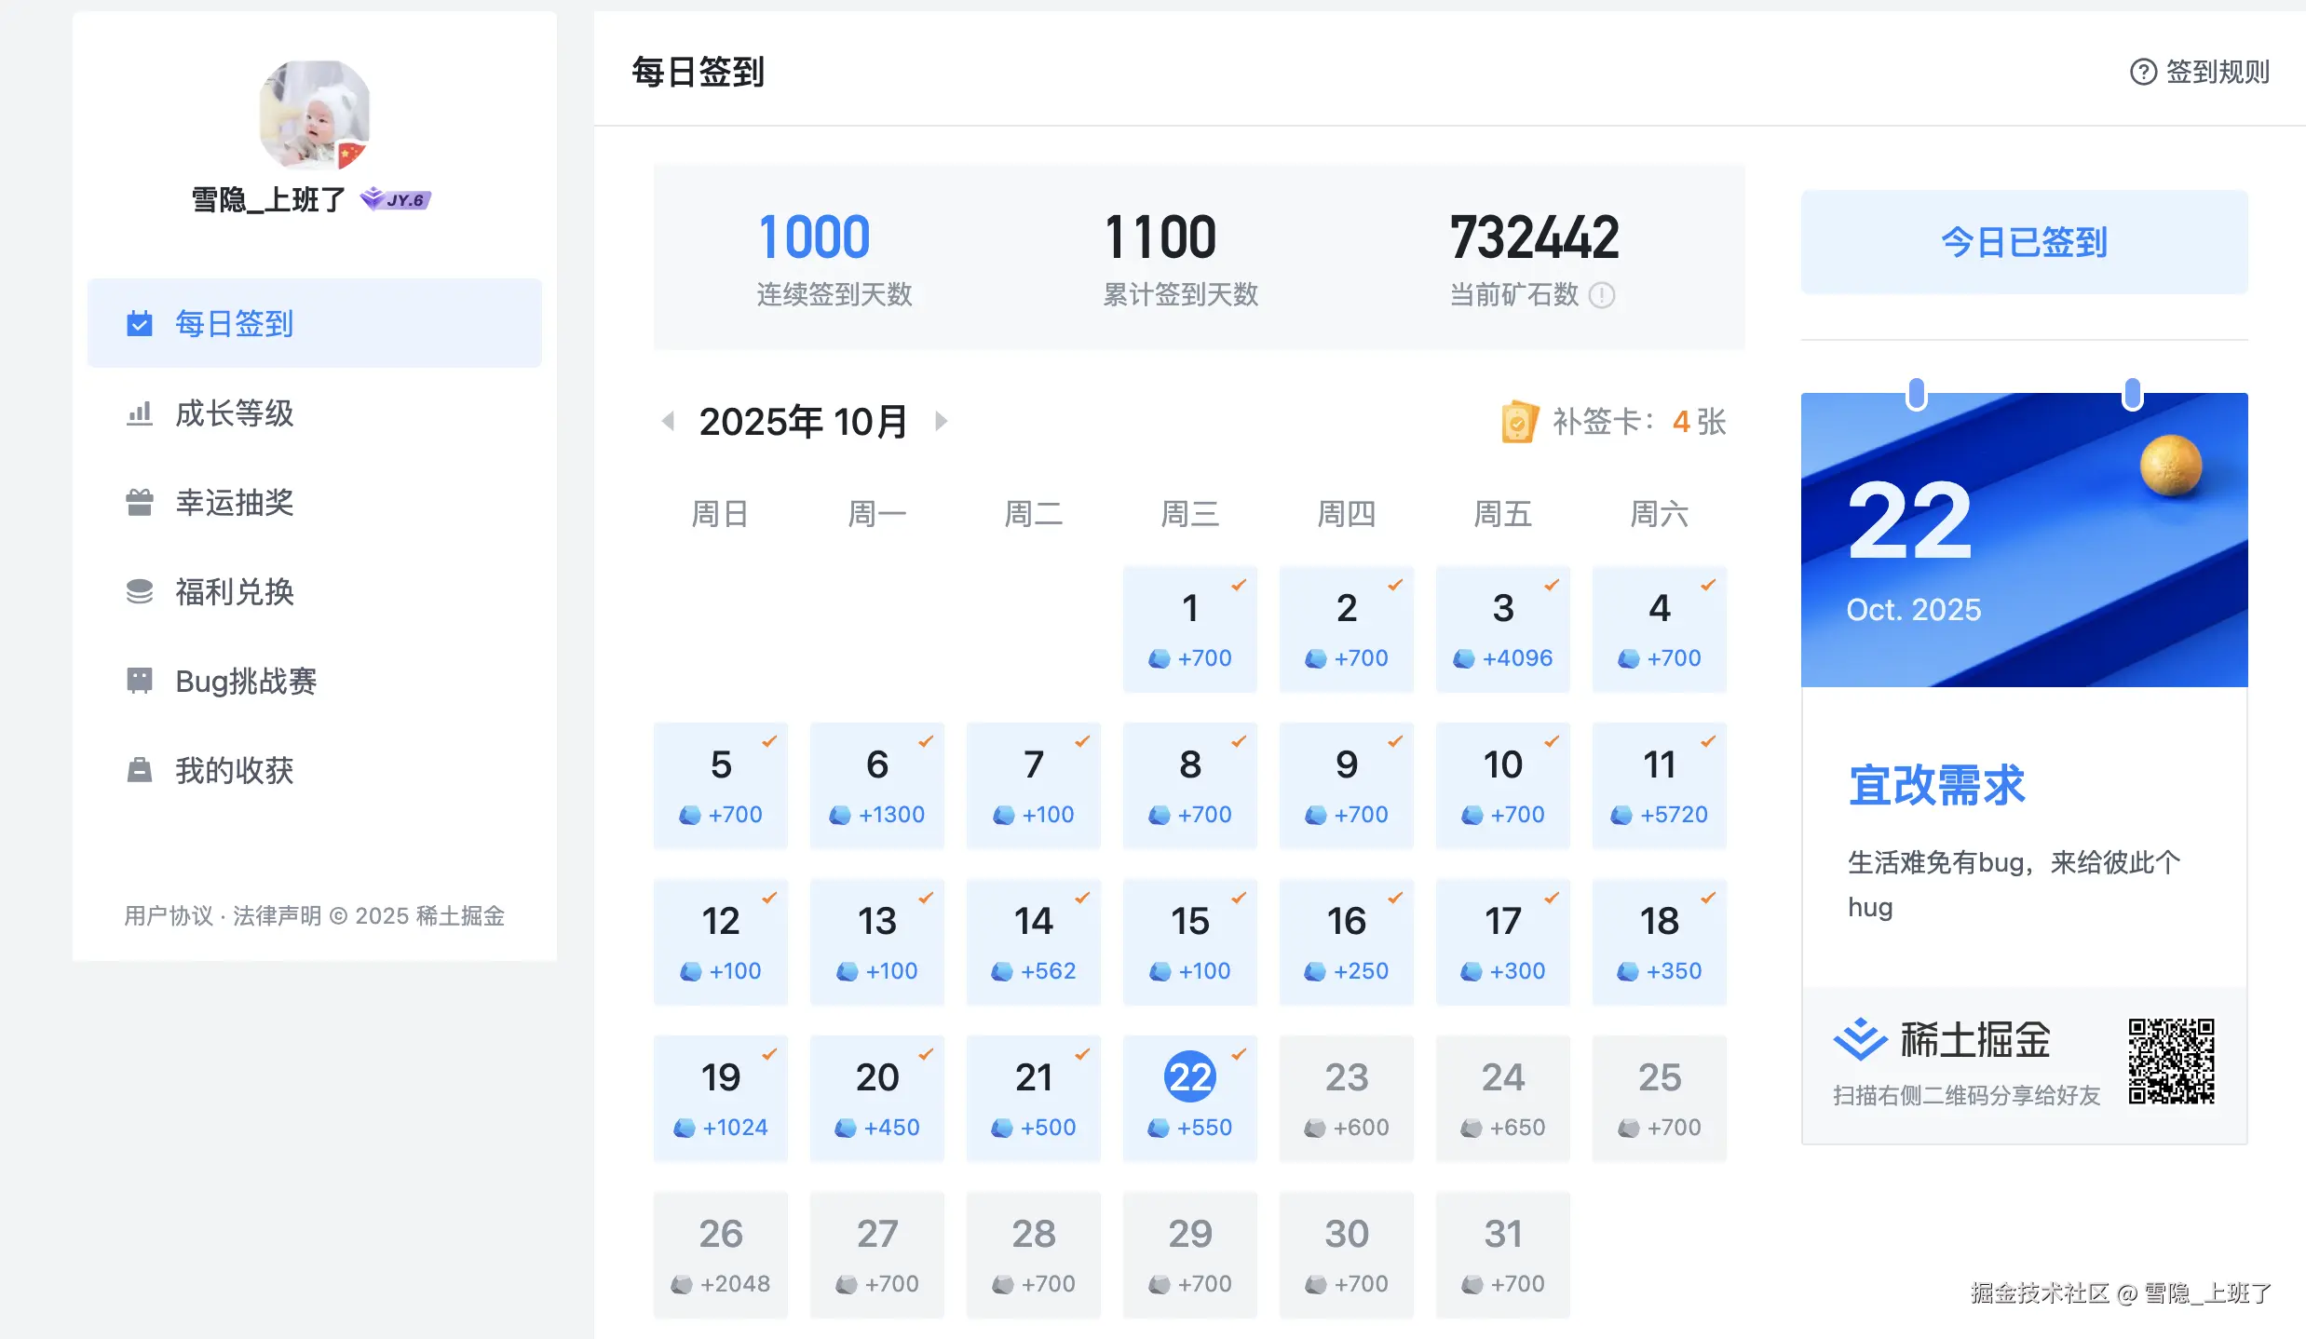Screen dimensions: 2306x1339
Task: Click the 今日已签到 signed-in button
Action: 2023,242
